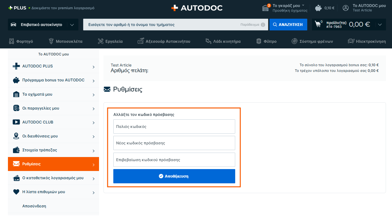
Task: Click the info icon beside Παράδειγμα
Action: pos(263,25)
